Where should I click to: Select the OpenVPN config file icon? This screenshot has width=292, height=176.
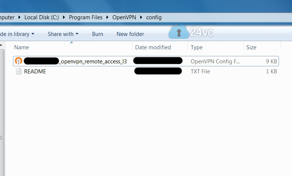(x=19, y=61)
